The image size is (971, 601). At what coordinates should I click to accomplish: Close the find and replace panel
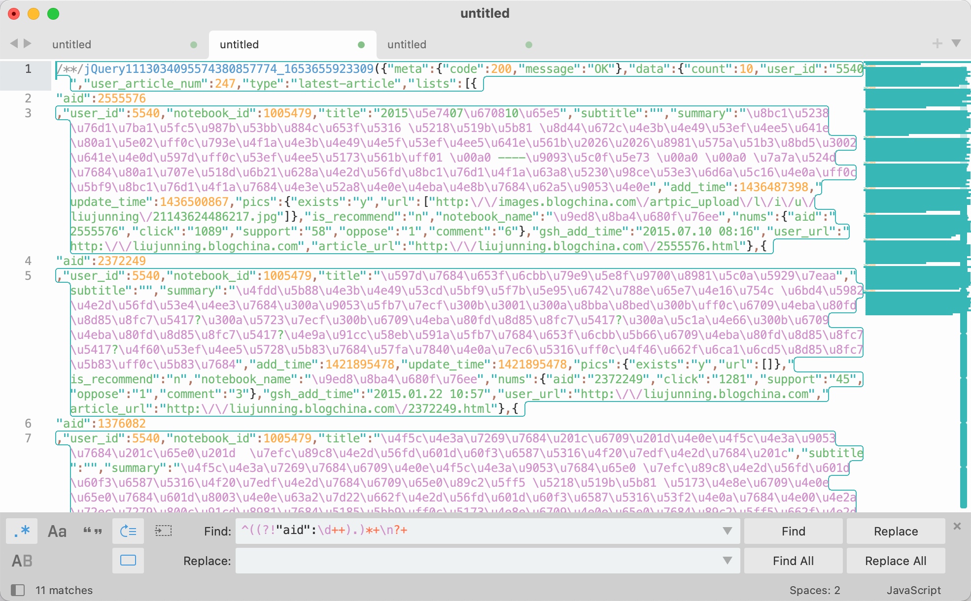click(x=957, y=526)
